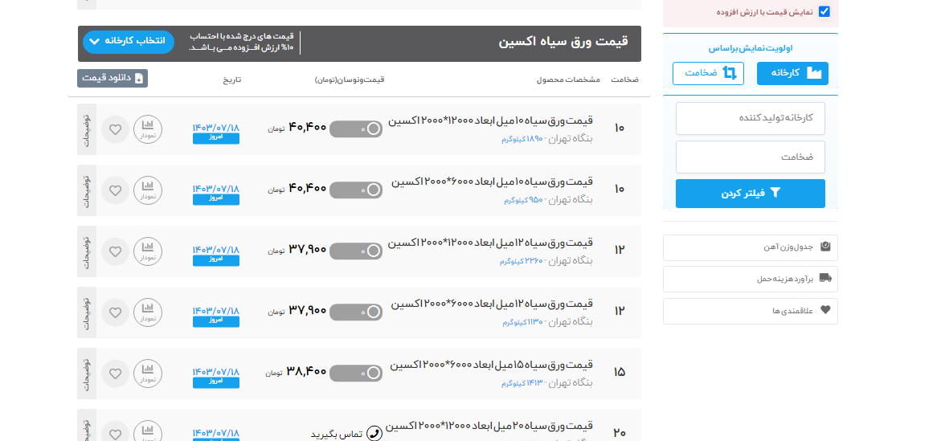Screen dimensions: 941x441
Task: Click فیلتر کردن button
Action: [x=750, y=194]
